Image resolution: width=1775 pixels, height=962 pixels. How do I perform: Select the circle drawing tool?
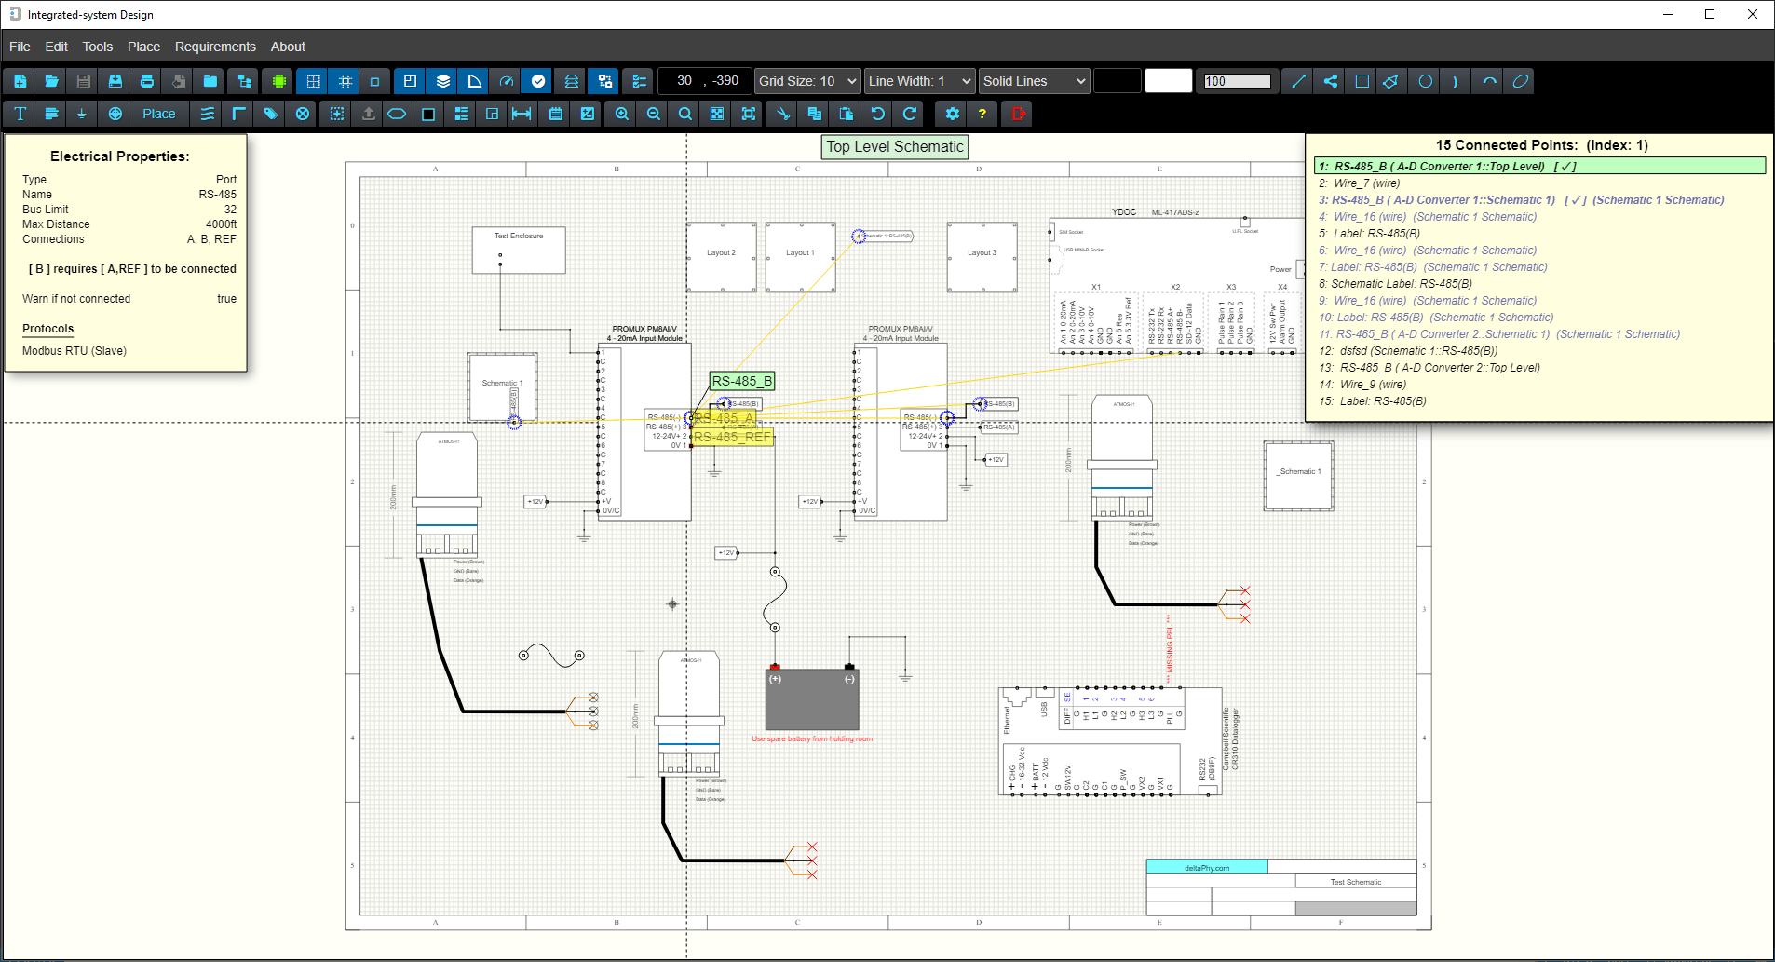click(1425, 81)
